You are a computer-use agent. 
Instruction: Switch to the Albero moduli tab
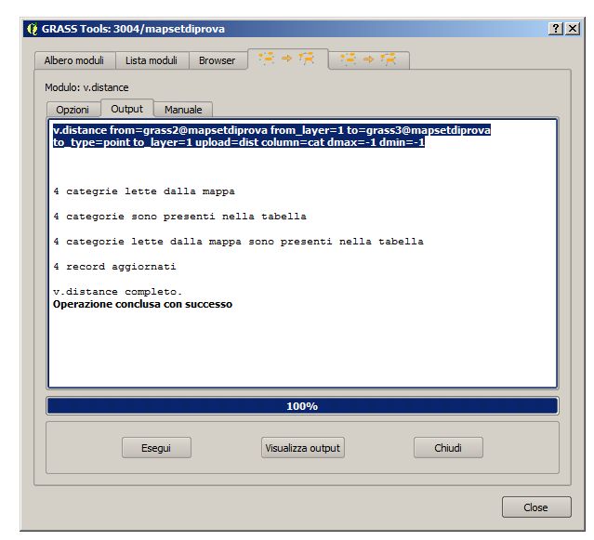coord(74,60)
